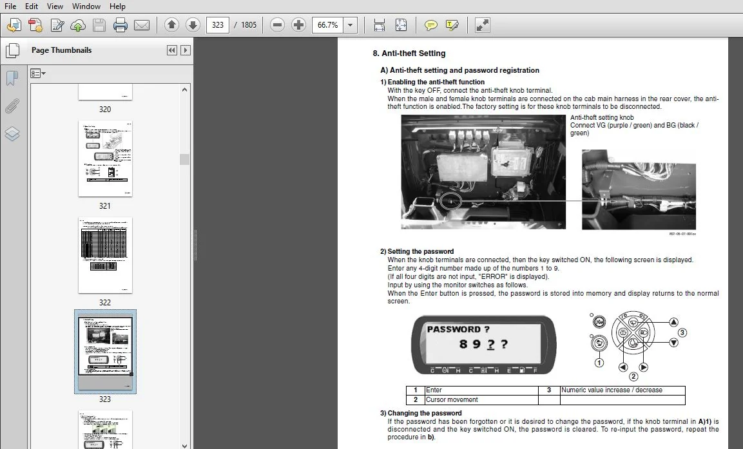
Task: Open the Page Thumbnails panel icon
Action: tap(12, 50)
